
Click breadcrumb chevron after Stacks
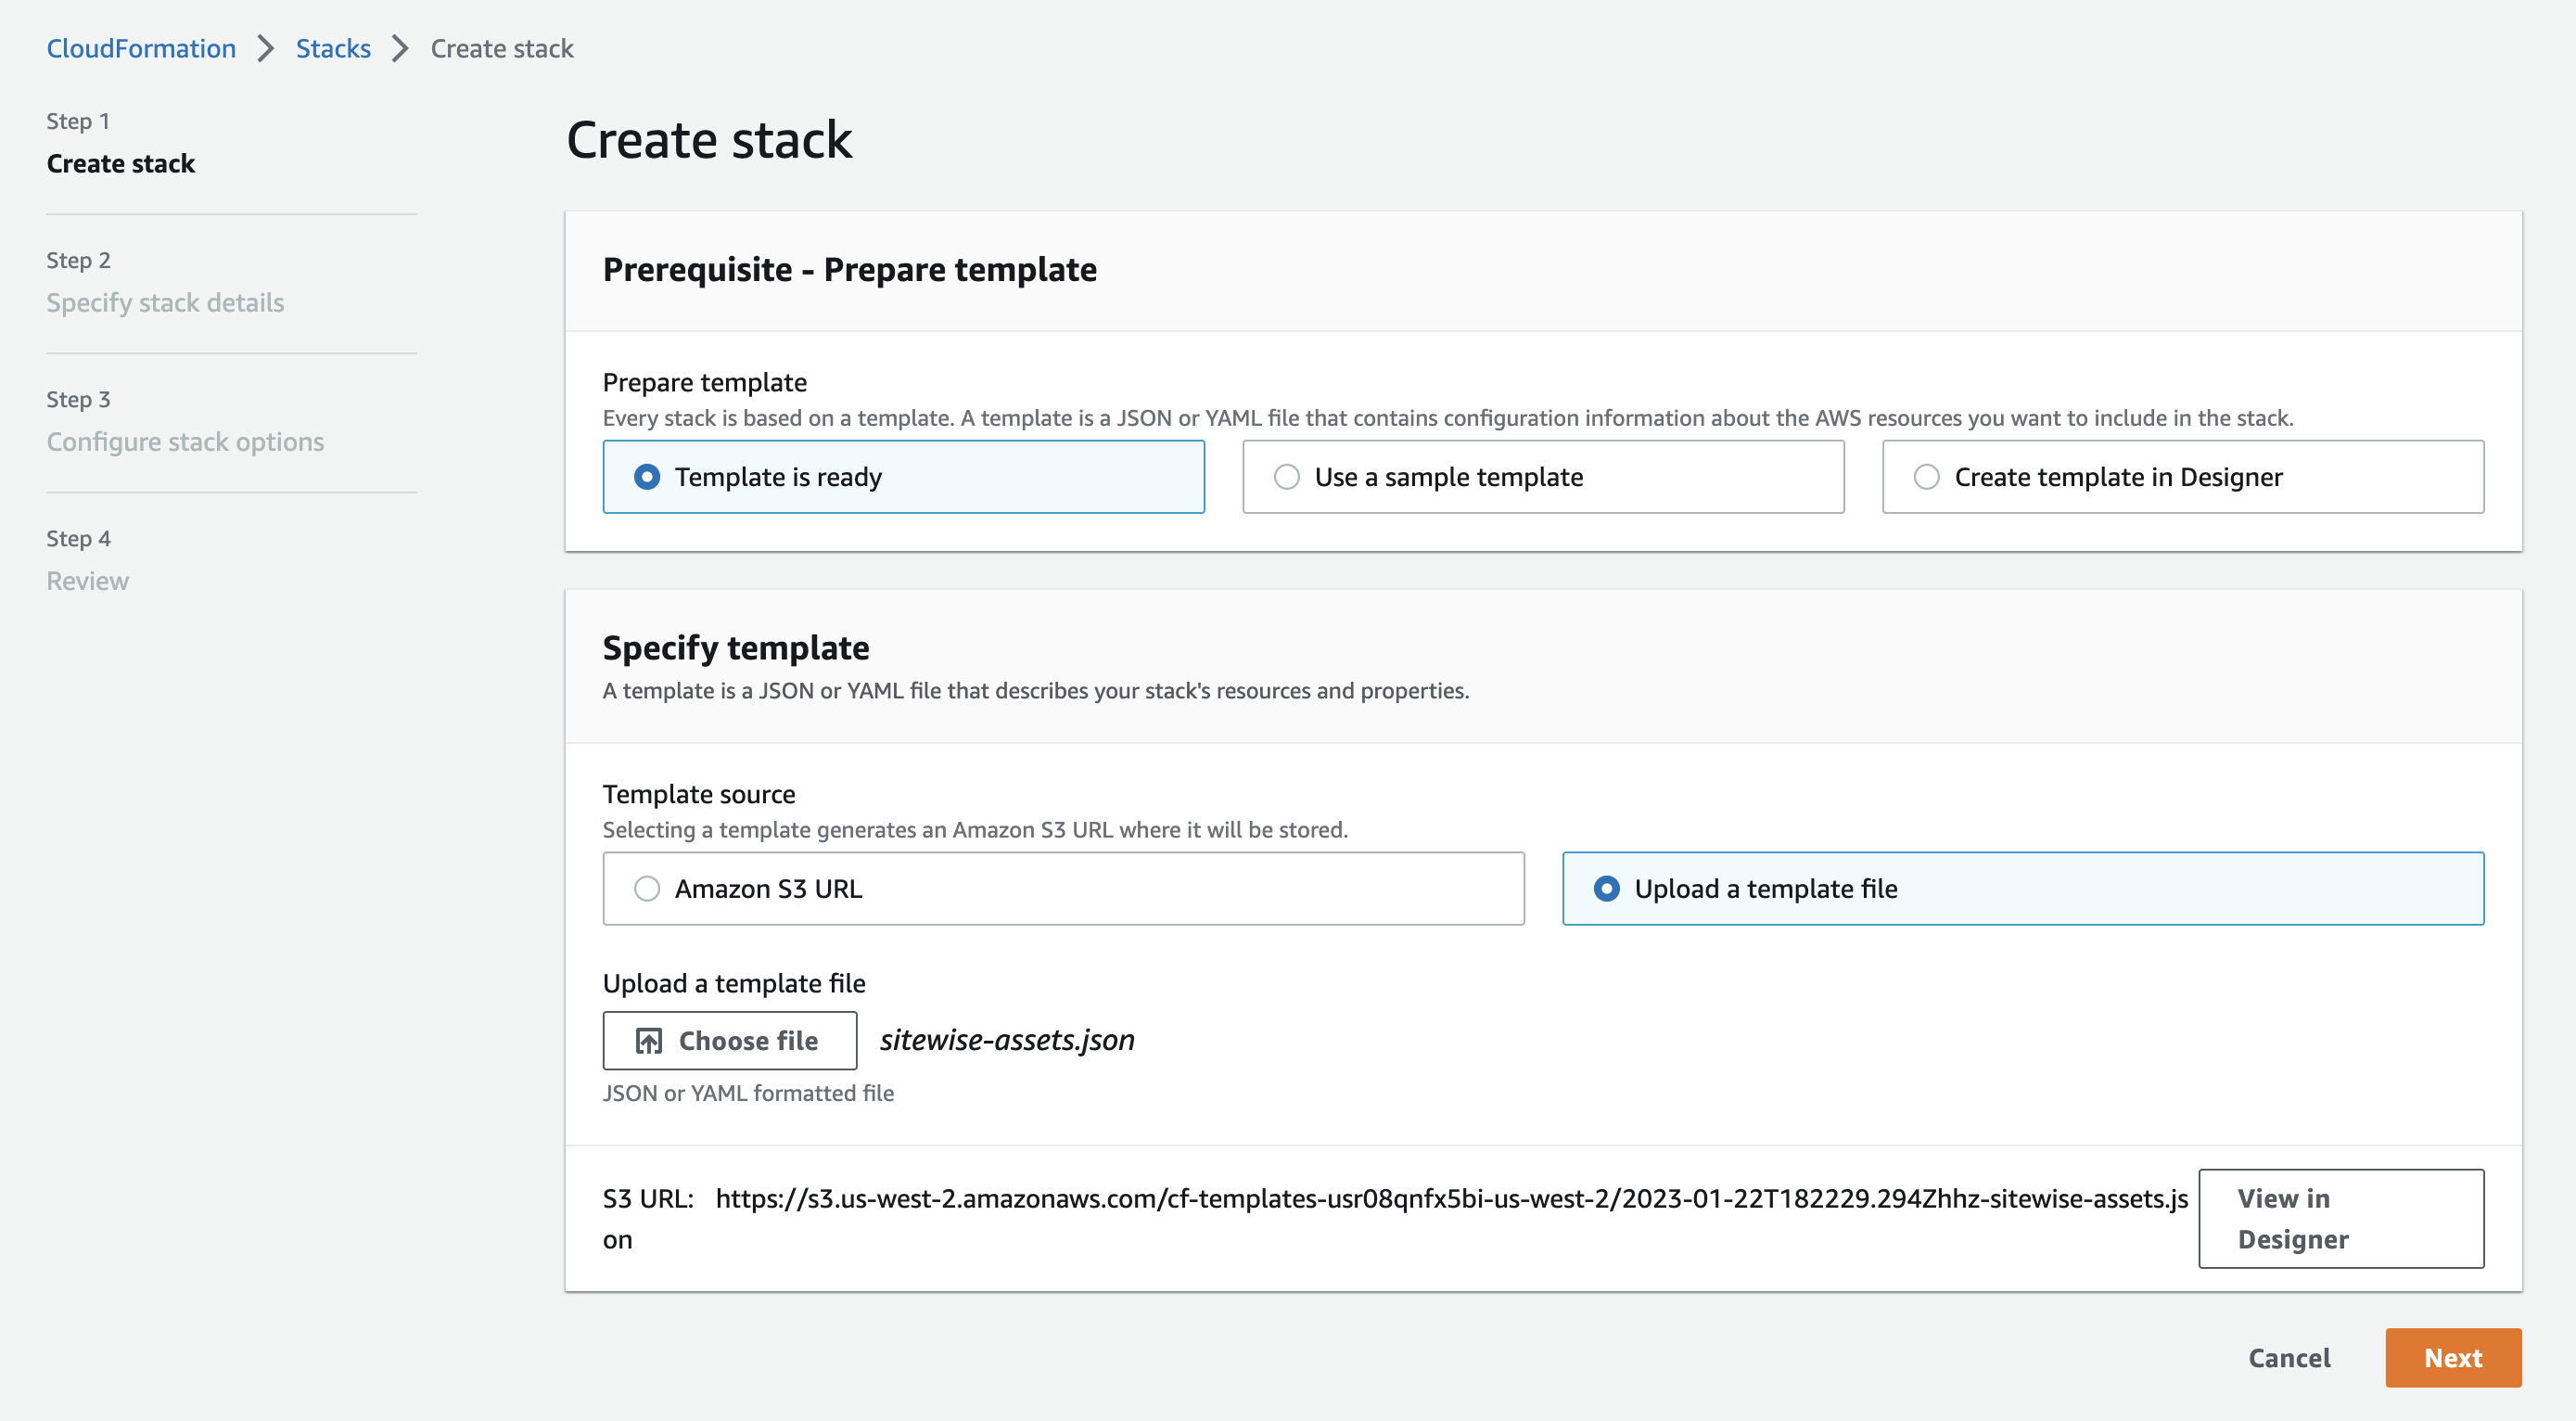pyautogui.click(x=400, y=48)
